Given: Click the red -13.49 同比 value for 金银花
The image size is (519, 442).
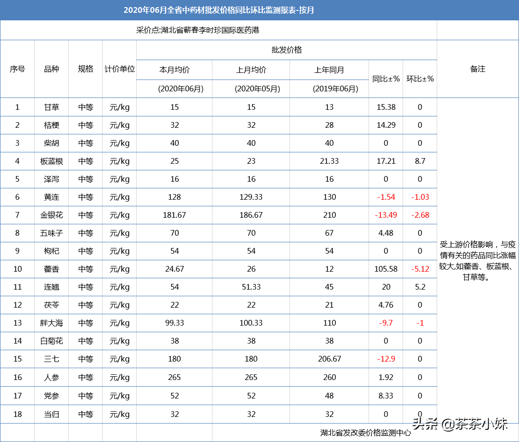Looking at the screenshot, I should [386, 215].
